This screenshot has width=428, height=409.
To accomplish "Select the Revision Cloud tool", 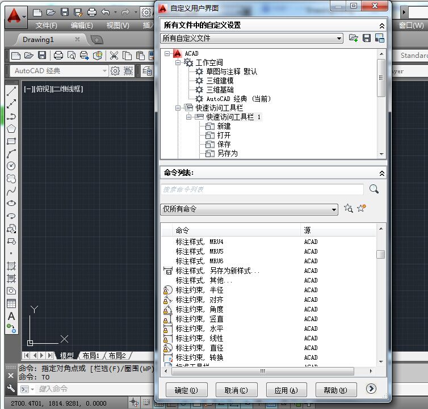I will 11,179.
